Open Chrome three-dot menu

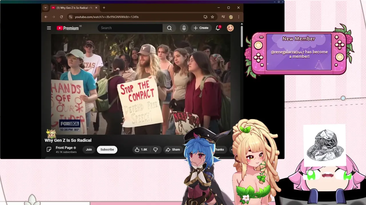(x=238, y=17)
